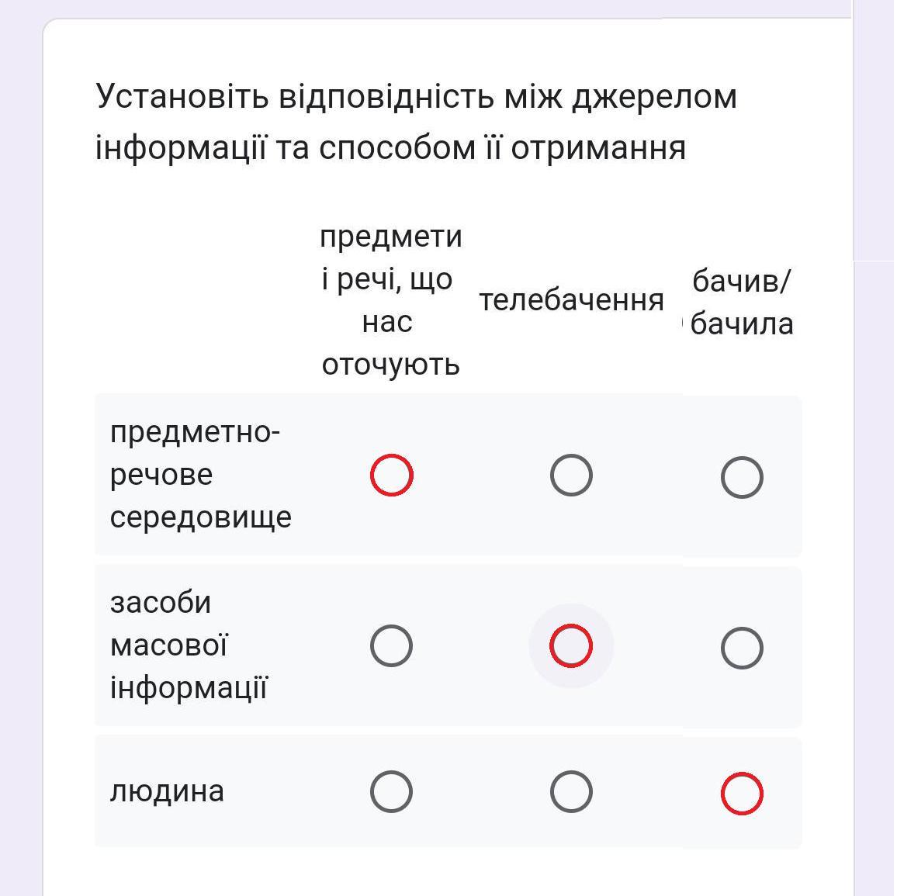Select 'телебачення' for 'предметно-речове середовище' row
The image size is (897, 896).
click(571, 476)
